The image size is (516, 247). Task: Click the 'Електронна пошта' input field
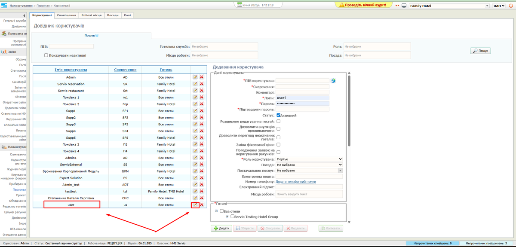pos(309,176)
